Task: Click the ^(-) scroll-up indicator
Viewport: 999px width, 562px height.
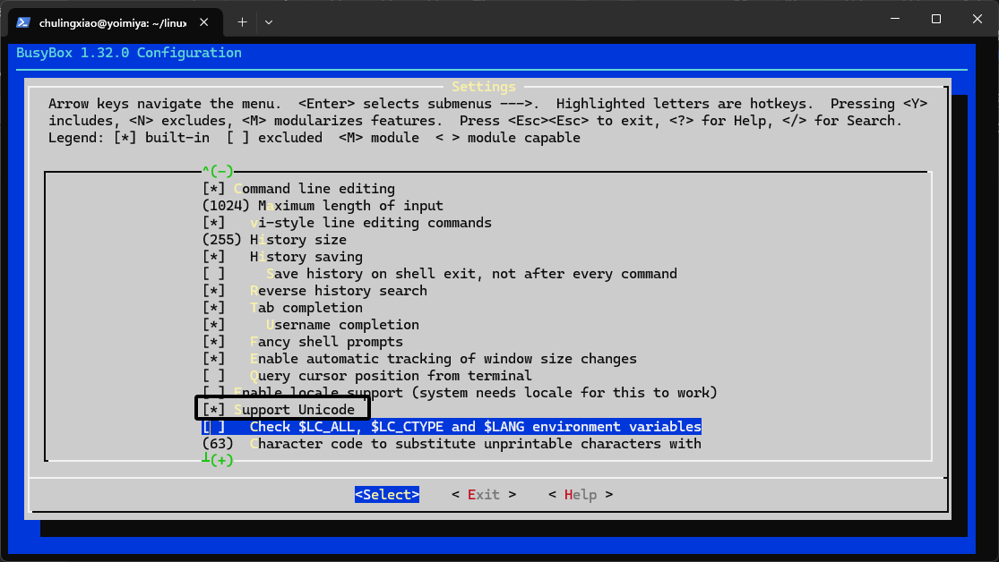Action: [x=218, y=171]
